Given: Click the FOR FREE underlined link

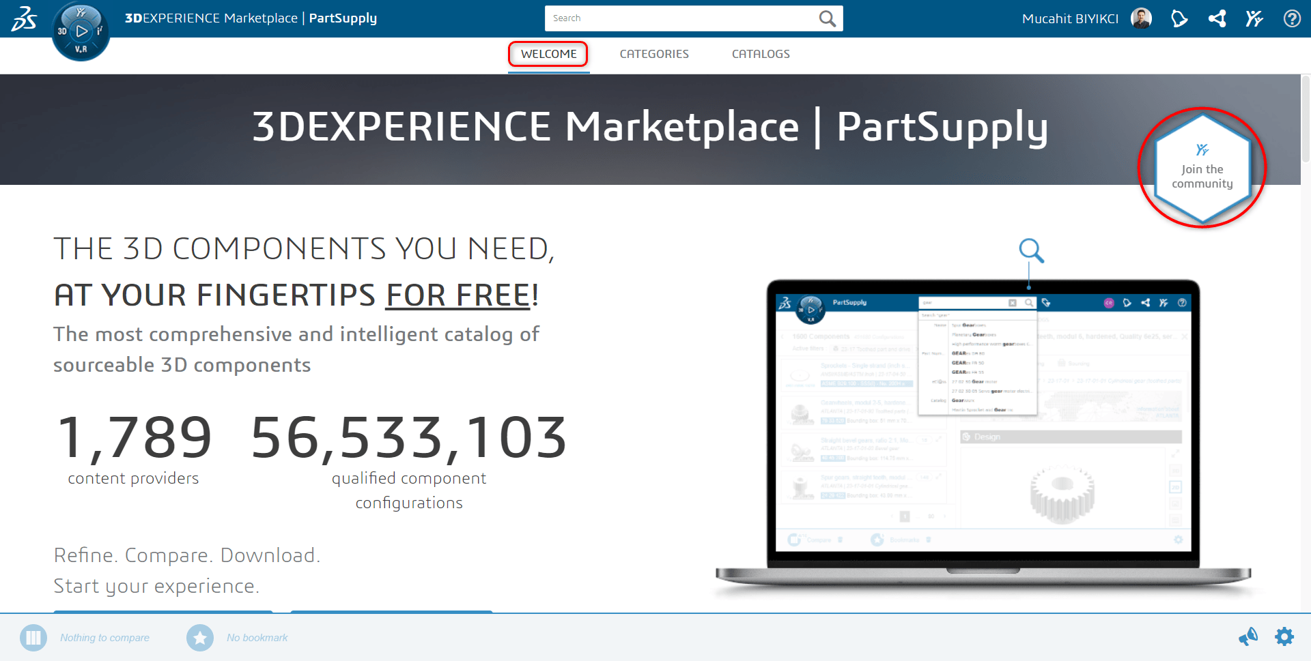Looking at the screenshot, I should pyautogui.click(x=458, y=295).
